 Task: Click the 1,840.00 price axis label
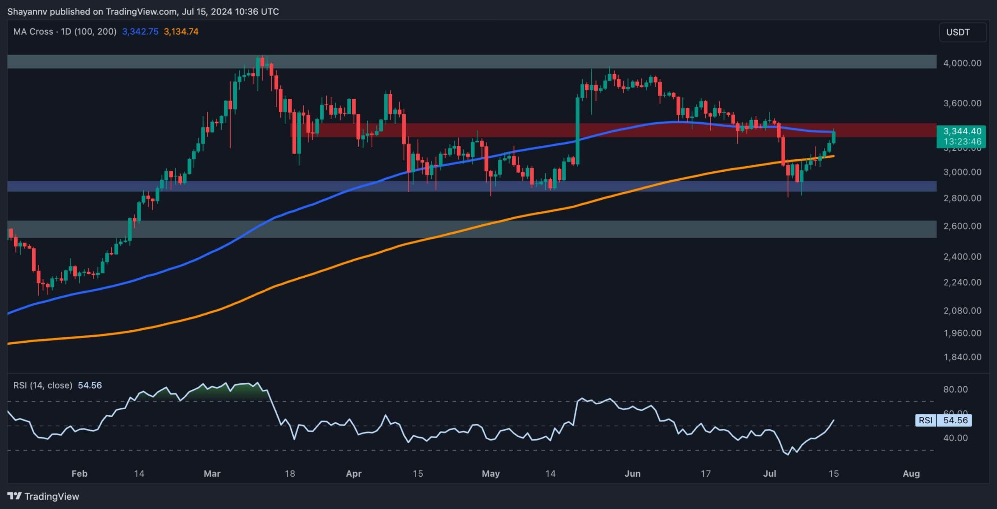962,357
